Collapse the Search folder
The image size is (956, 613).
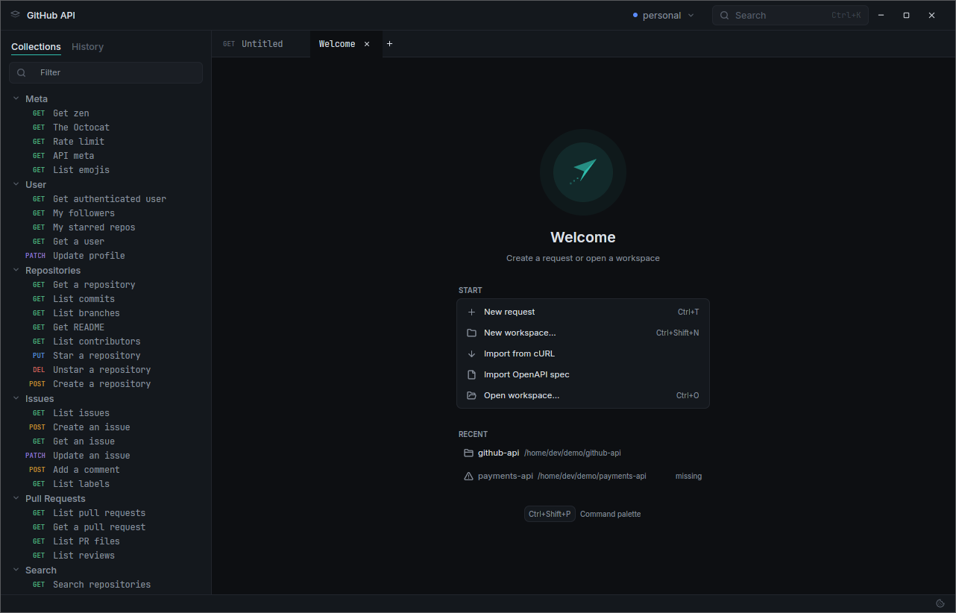point(16,570)
